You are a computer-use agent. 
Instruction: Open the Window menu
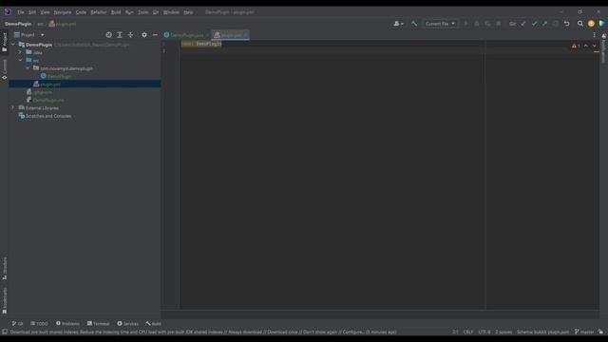(171, 12)
